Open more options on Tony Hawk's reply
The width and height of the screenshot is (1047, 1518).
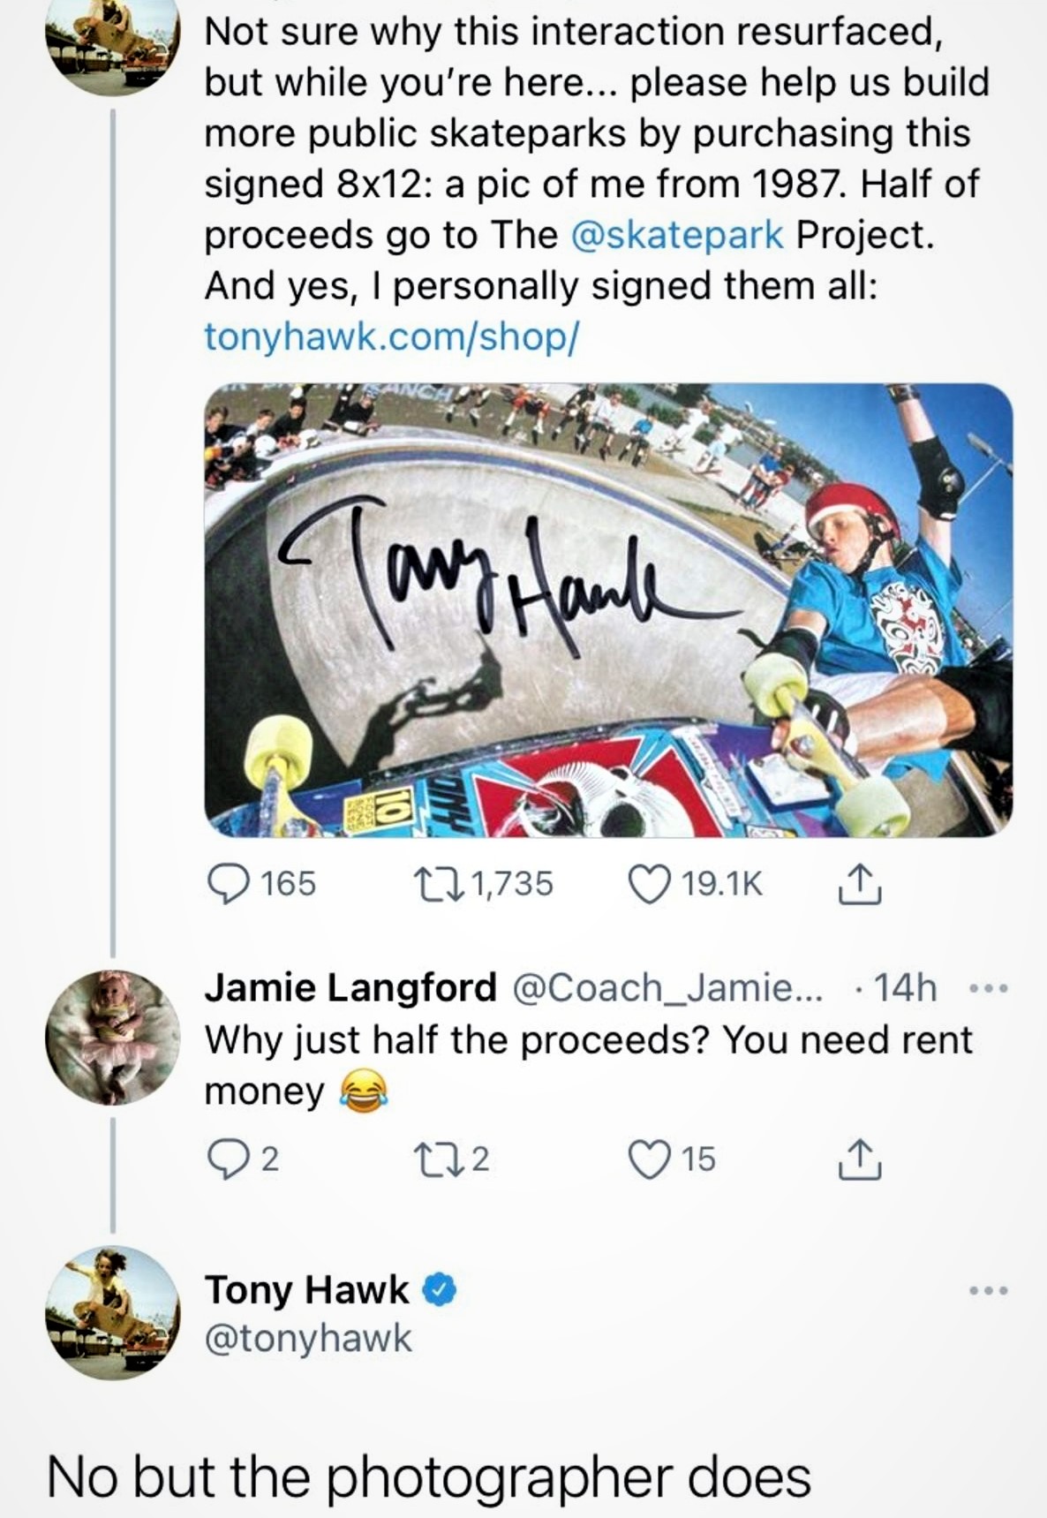[989, 1291]
